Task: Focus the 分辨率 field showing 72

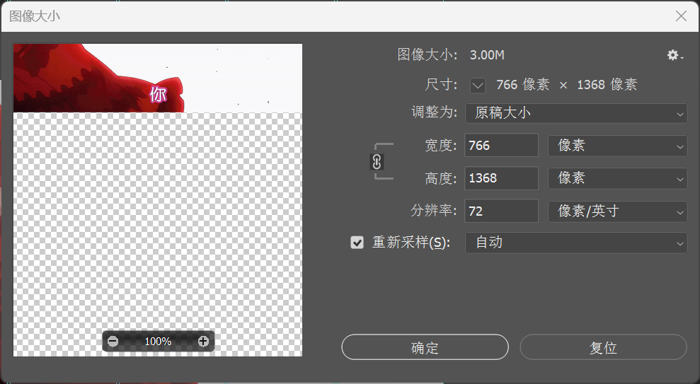Action: (501, 211)
